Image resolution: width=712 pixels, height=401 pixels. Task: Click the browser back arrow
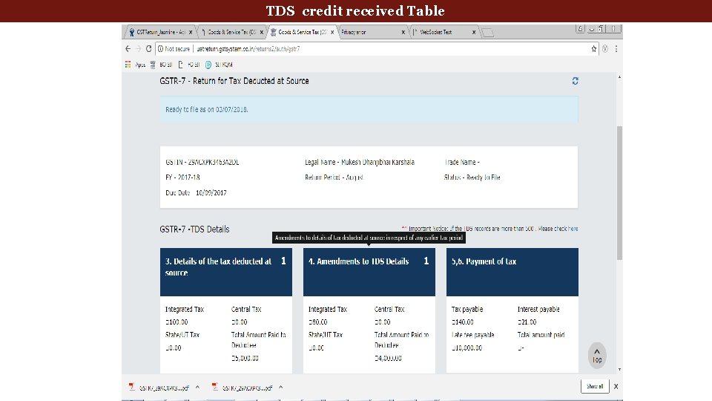pyautogui.click(x=128, y=49)
